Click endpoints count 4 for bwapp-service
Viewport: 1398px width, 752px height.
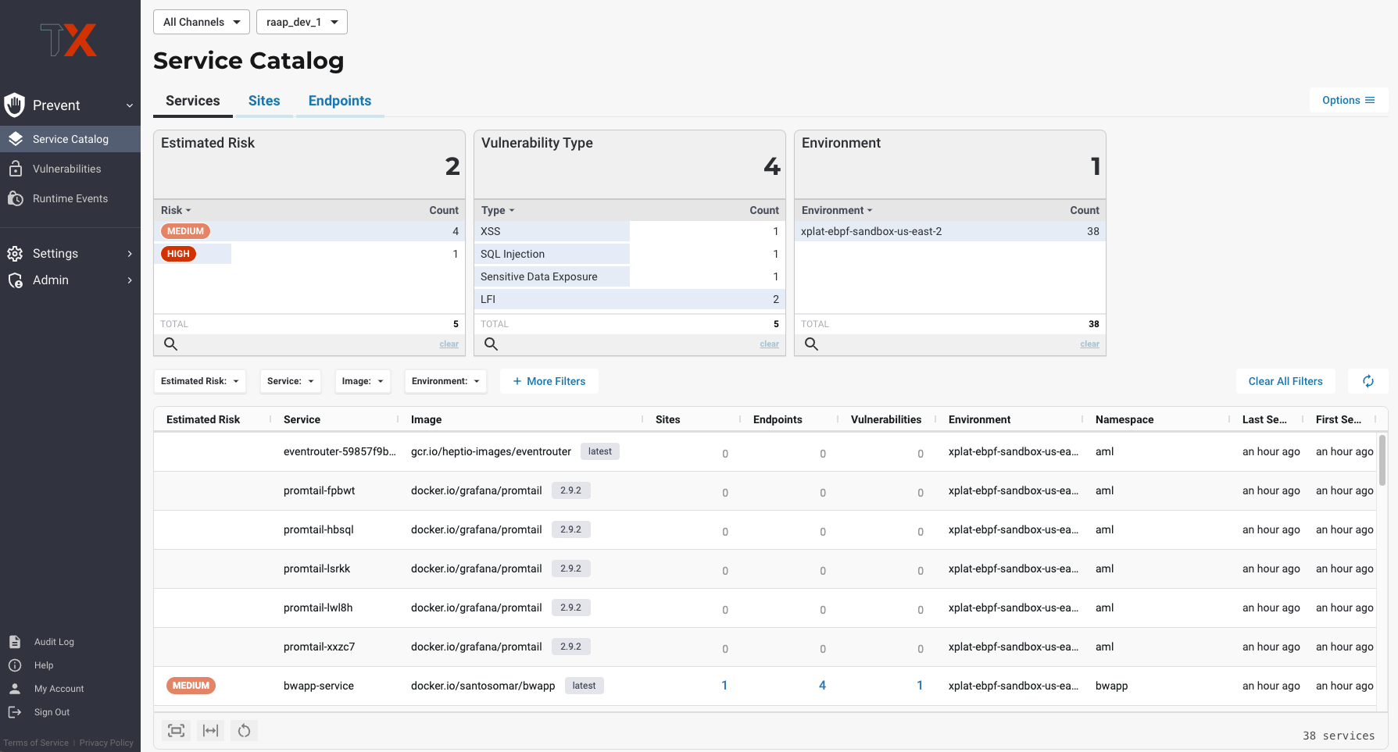point(822,686)
